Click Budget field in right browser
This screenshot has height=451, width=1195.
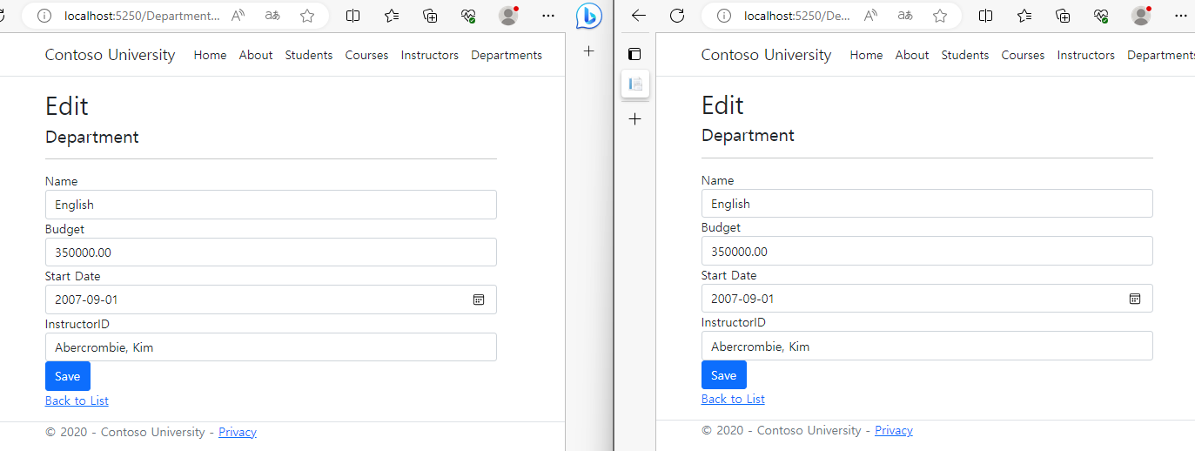(x=927, y=251)
